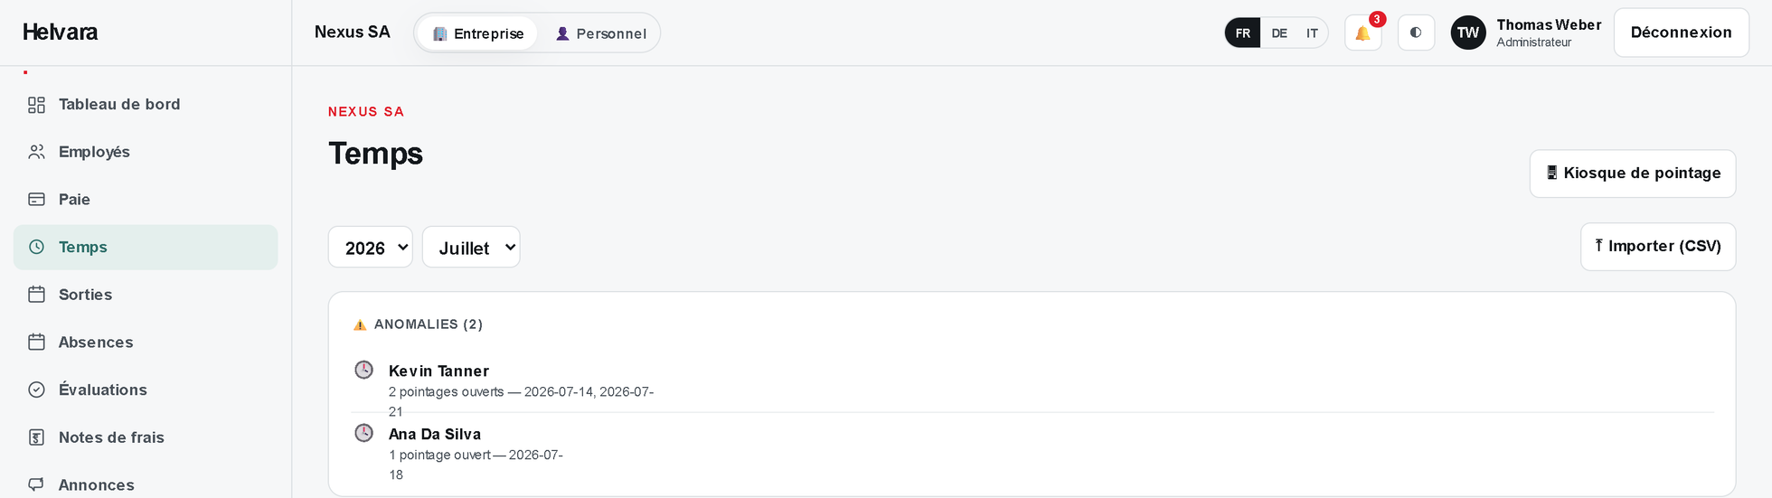
Task: Open the notifications bell icon
Action: coord(1362,33)
